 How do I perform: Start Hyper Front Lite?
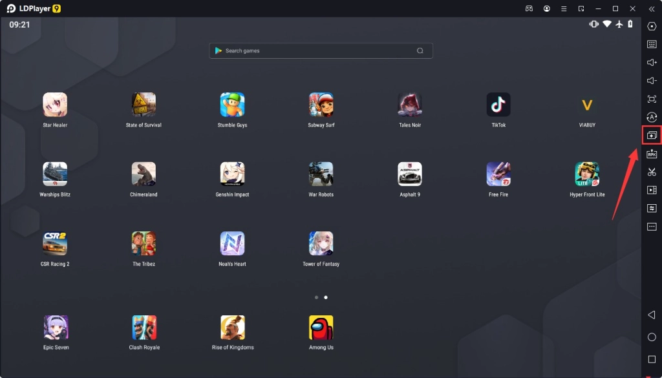point(587,174)
